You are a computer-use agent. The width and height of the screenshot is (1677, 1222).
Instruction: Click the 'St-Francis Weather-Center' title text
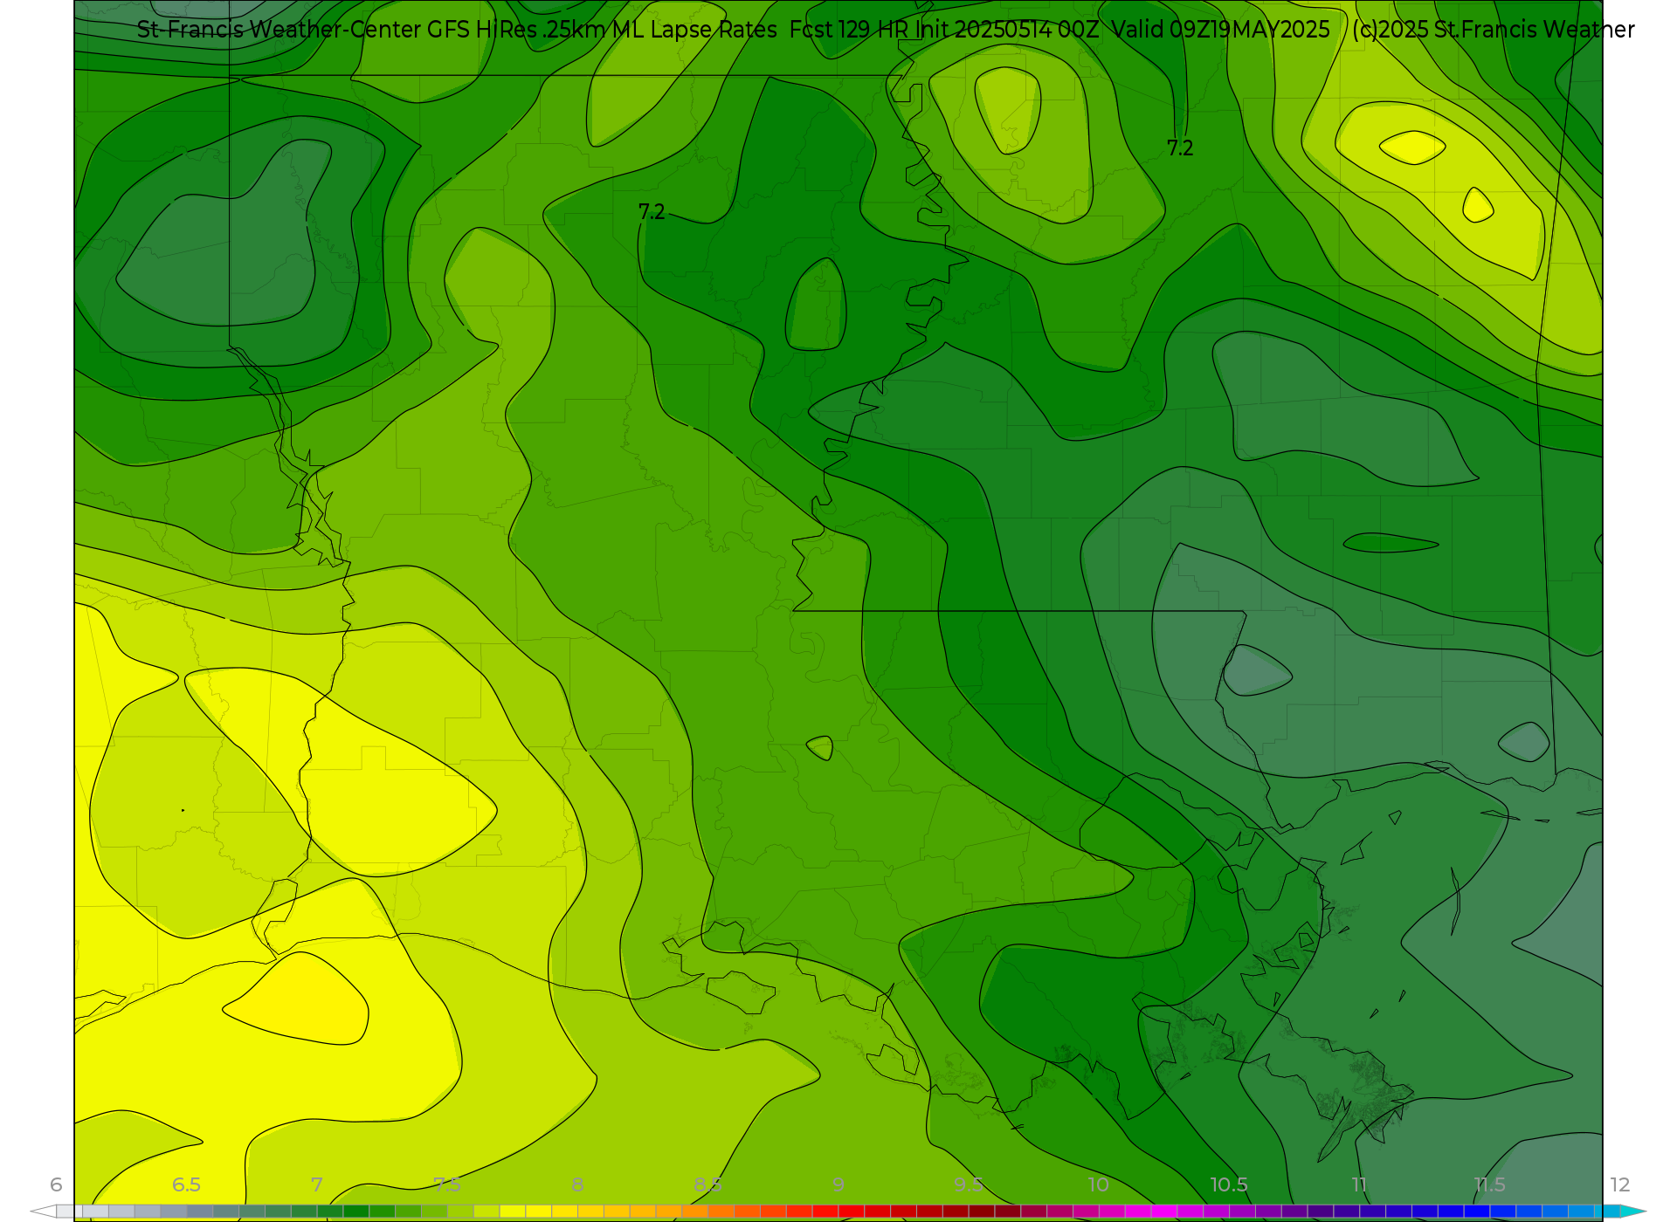pyautogui.click(x=279, y=30)
